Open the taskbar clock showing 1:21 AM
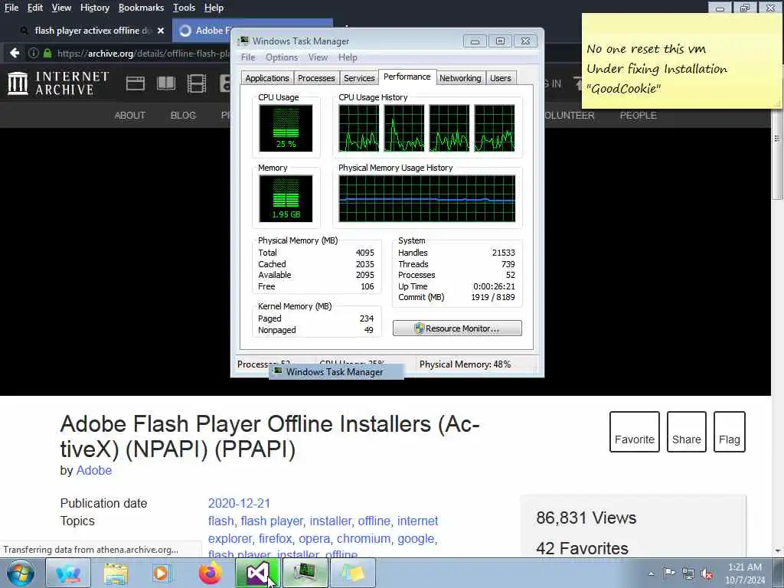This screenshot has width=784, height=588. [x=744, y=573]
